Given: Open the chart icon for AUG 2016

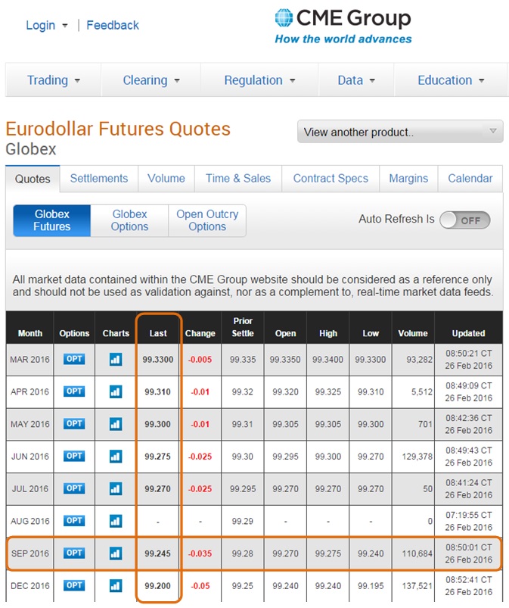Looking at the screenshot, I should pos(116,521).
